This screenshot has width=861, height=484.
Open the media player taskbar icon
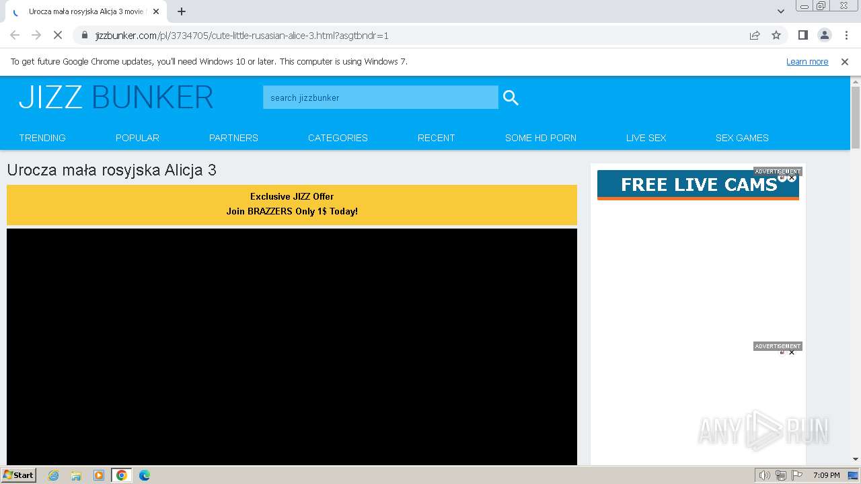(x=99, y=475)
